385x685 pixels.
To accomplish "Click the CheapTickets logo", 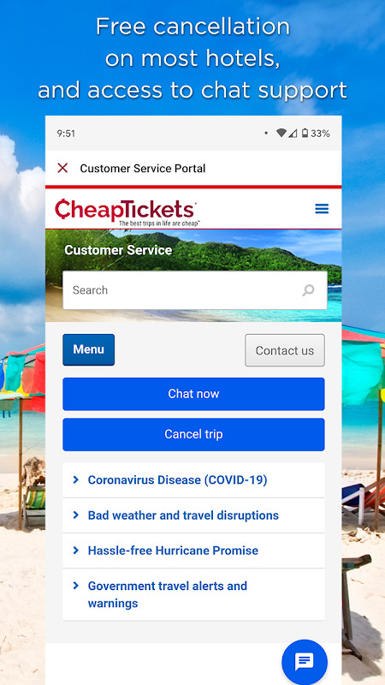I will [127, 211].
